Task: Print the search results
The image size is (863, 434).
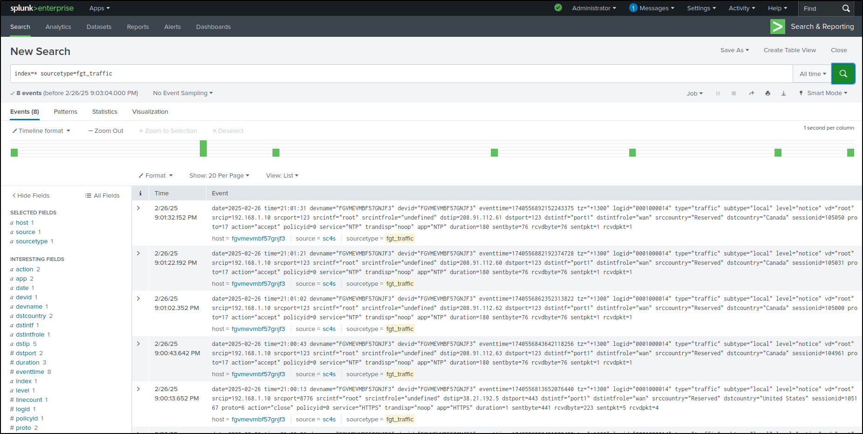Action: [768, 93]
